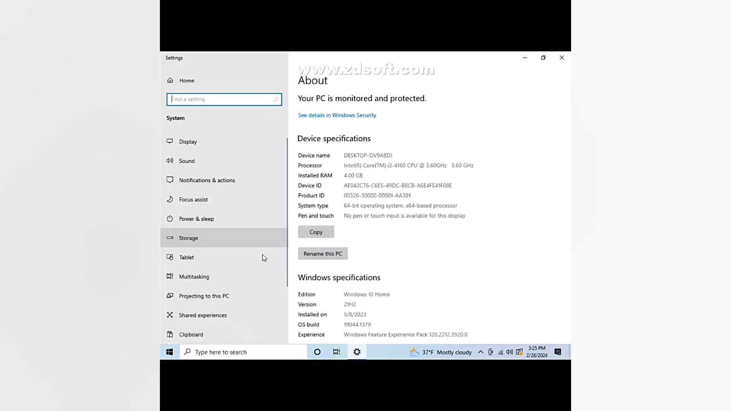
Task: Click the magnifier icon in Find a setting
Action: (276, 99)
